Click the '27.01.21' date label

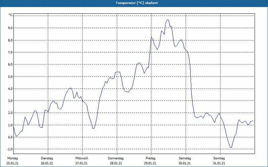tap(81, 163)
